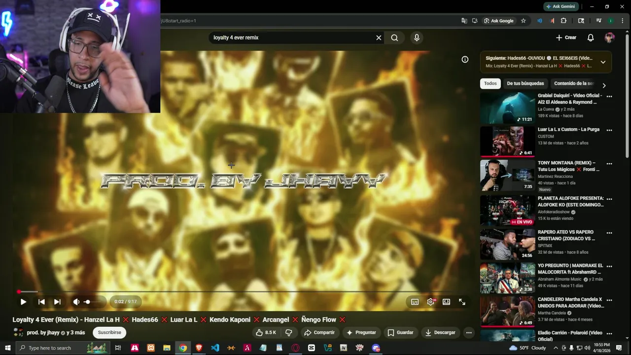Open options for RAPERO ATEO video
The width and height of the screenshot is (631, 355).
(609, 233)
